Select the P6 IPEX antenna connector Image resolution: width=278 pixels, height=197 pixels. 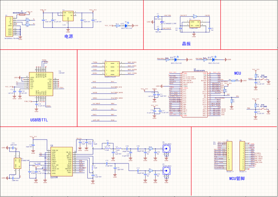click(x=166, y=149)
